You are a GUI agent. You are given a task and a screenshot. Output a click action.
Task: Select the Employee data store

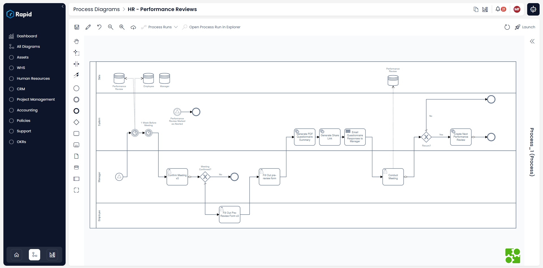tap(148, 78)
